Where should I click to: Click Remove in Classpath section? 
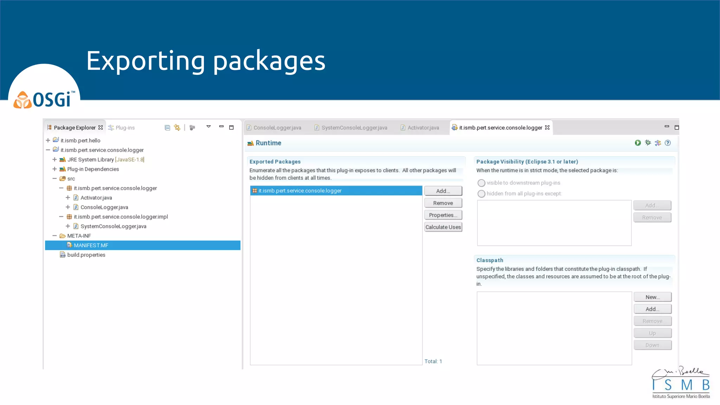652,321
